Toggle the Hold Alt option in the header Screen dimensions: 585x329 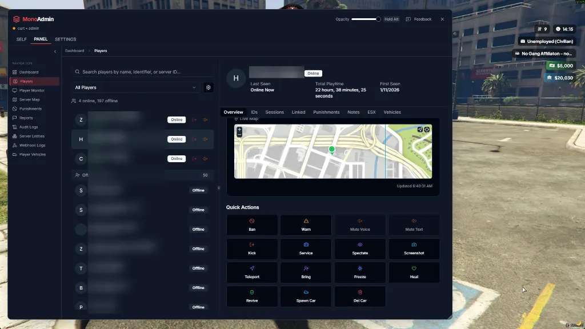pyautogui.click(x=391, y=19)
